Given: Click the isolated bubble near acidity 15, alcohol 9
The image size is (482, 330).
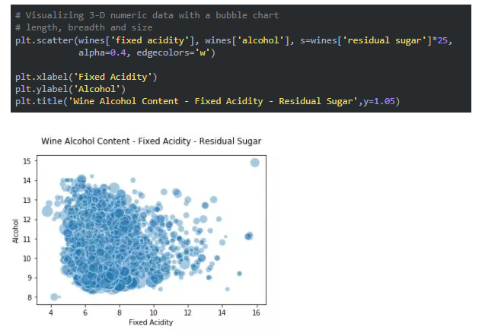Looking at the screenshot, I should click(x=239, y=274).
